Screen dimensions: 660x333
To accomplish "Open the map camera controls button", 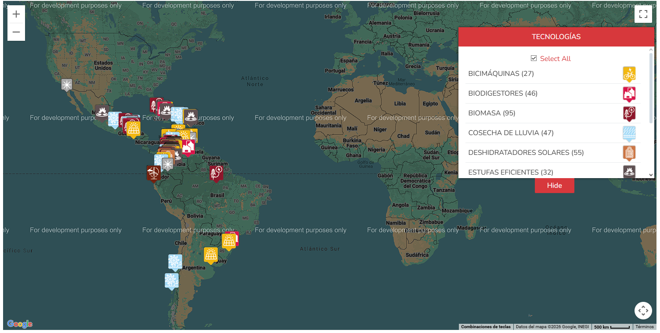I will 643,311.
